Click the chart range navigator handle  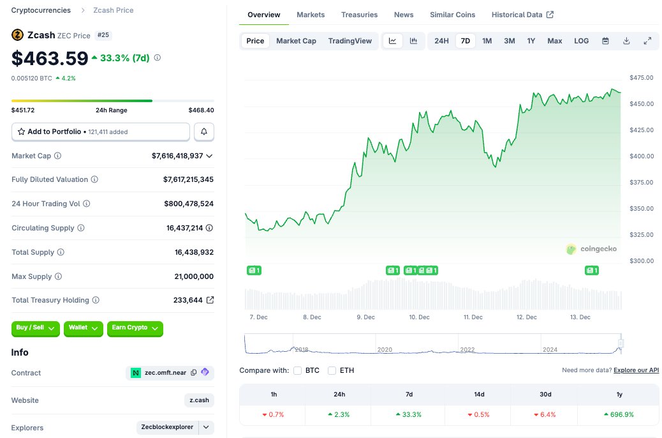coord(621,344)
